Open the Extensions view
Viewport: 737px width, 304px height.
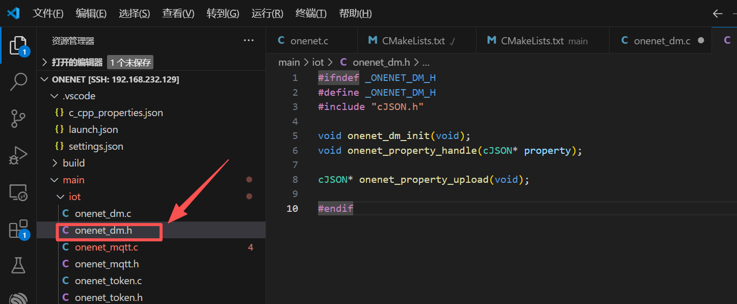coord(18,229)
